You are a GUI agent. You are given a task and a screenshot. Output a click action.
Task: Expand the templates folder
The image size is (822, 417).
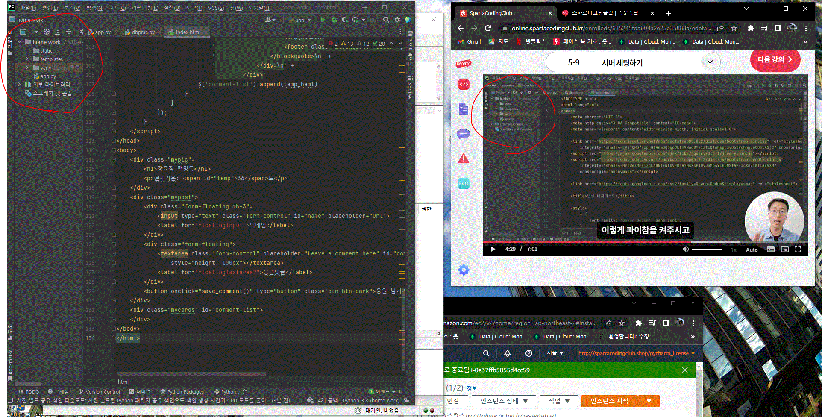(27, 59)
